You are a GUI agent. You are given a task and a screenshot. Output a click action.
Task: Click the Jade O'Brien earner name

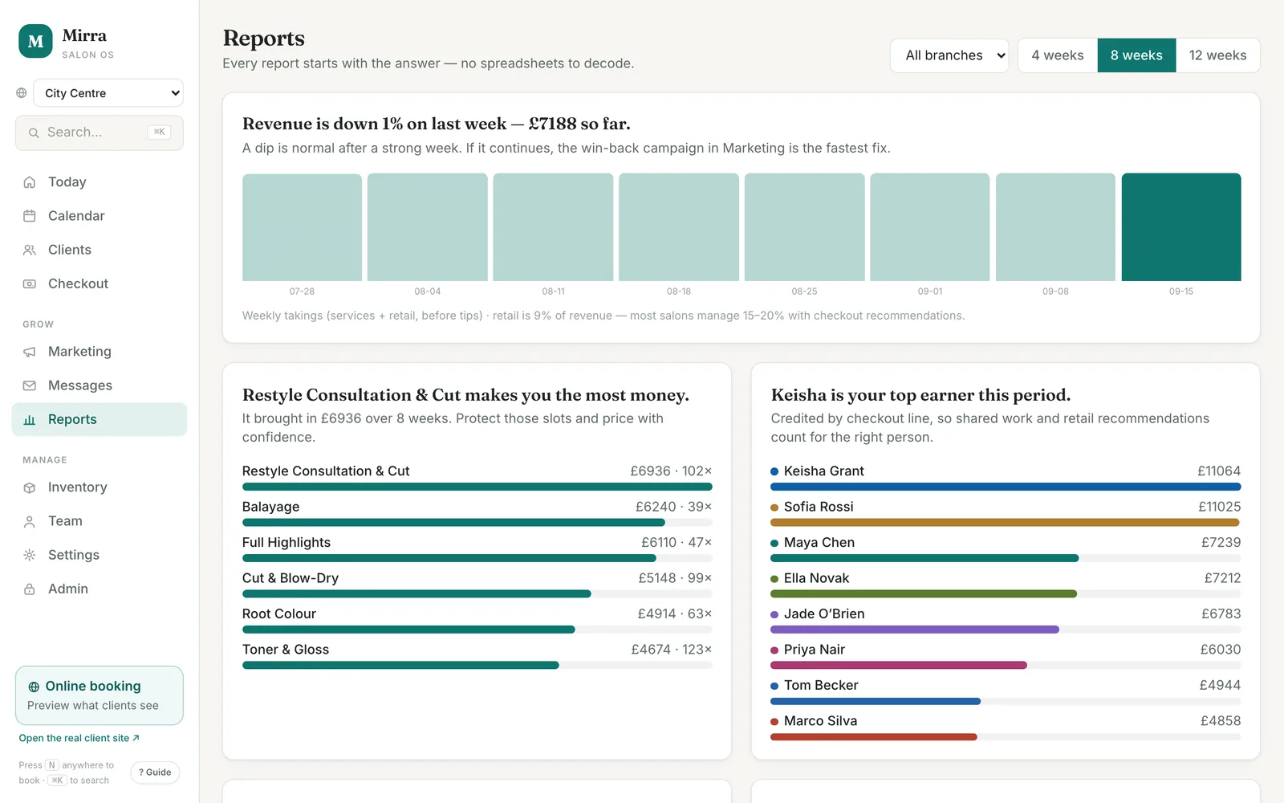click(824, 614)
